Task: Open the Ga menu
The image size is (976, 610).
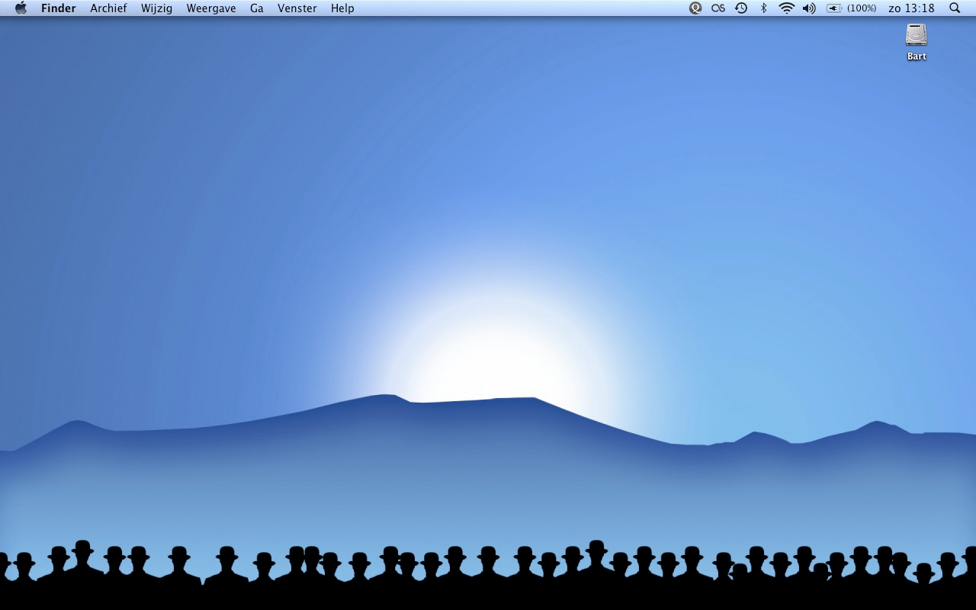Action: click(257, 8)
